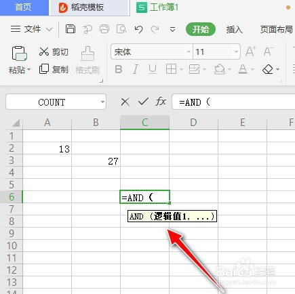
Task: Toggle Italic formatting
Action: [136, 69]
